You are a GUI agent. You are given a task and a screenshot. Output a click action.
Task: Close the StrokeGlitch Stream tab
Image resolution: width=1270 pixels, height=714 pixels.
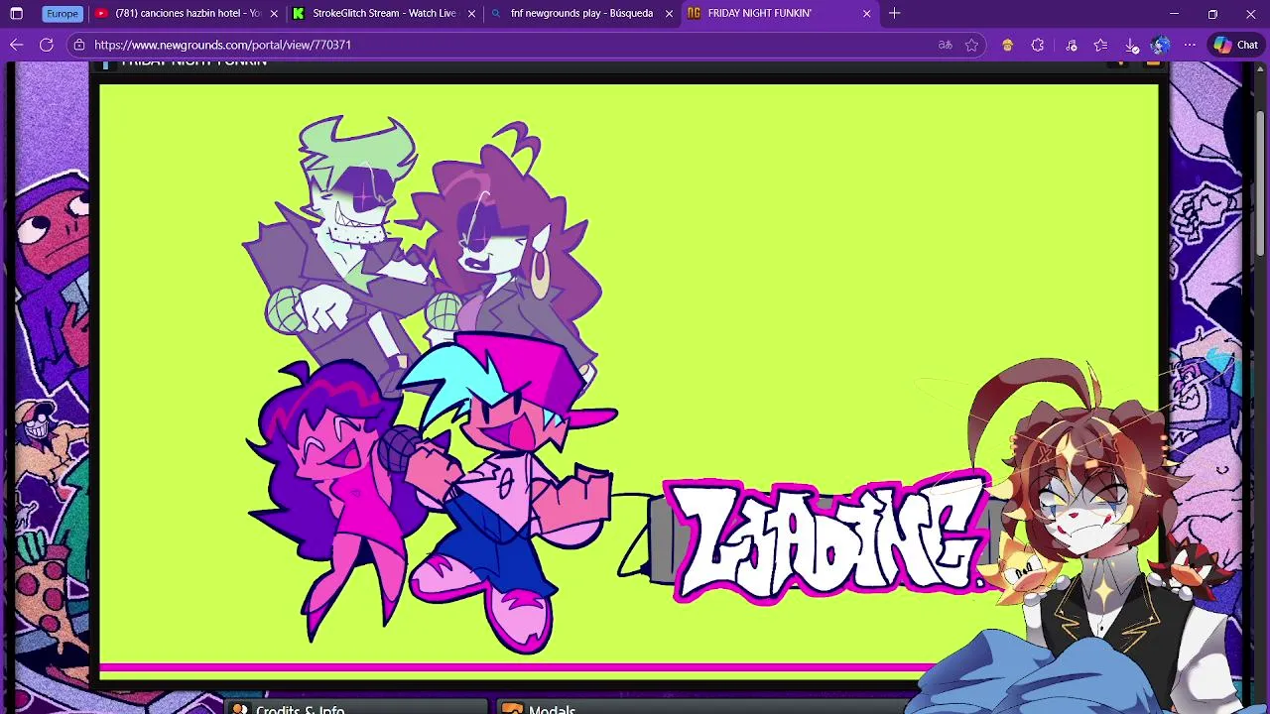pos(471,14)
